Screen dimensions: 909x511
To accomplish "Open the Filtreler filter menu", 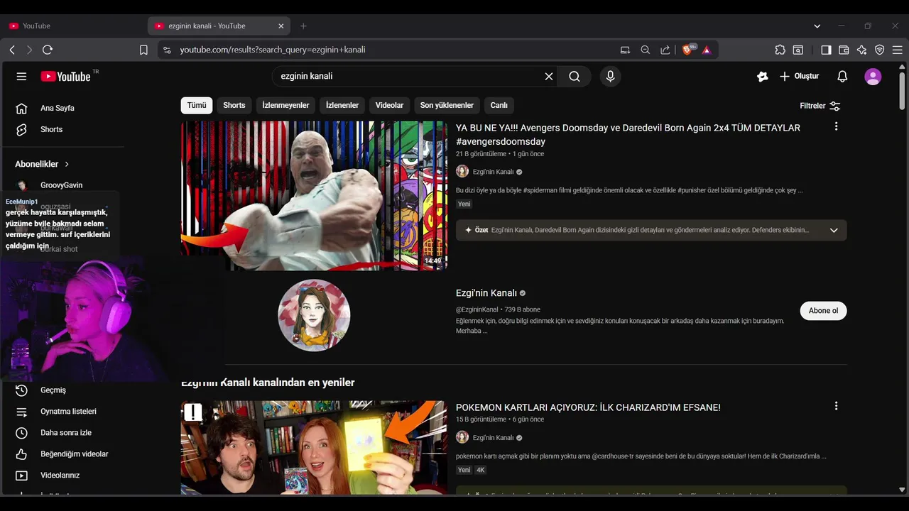I will coord(820,106).
